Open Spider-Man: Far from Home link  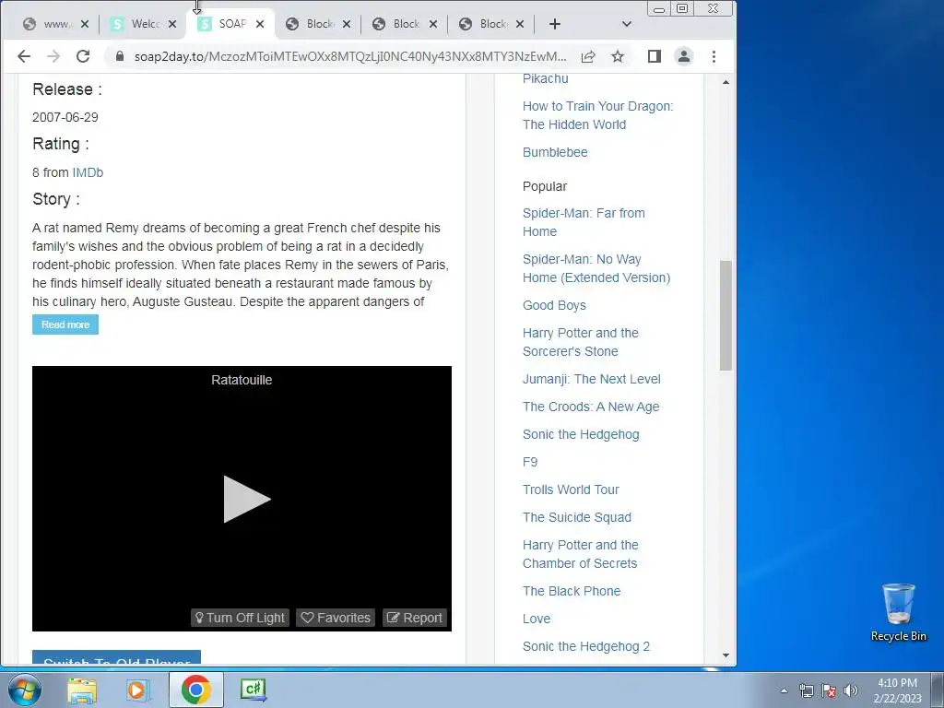pos(584,222)
